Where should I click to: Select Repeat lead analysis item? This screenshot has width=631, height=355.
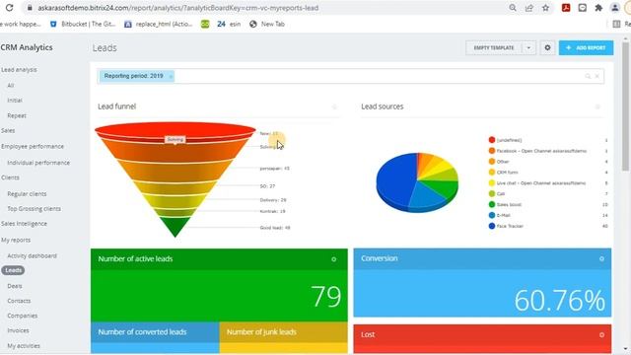[x=17, y=115]
